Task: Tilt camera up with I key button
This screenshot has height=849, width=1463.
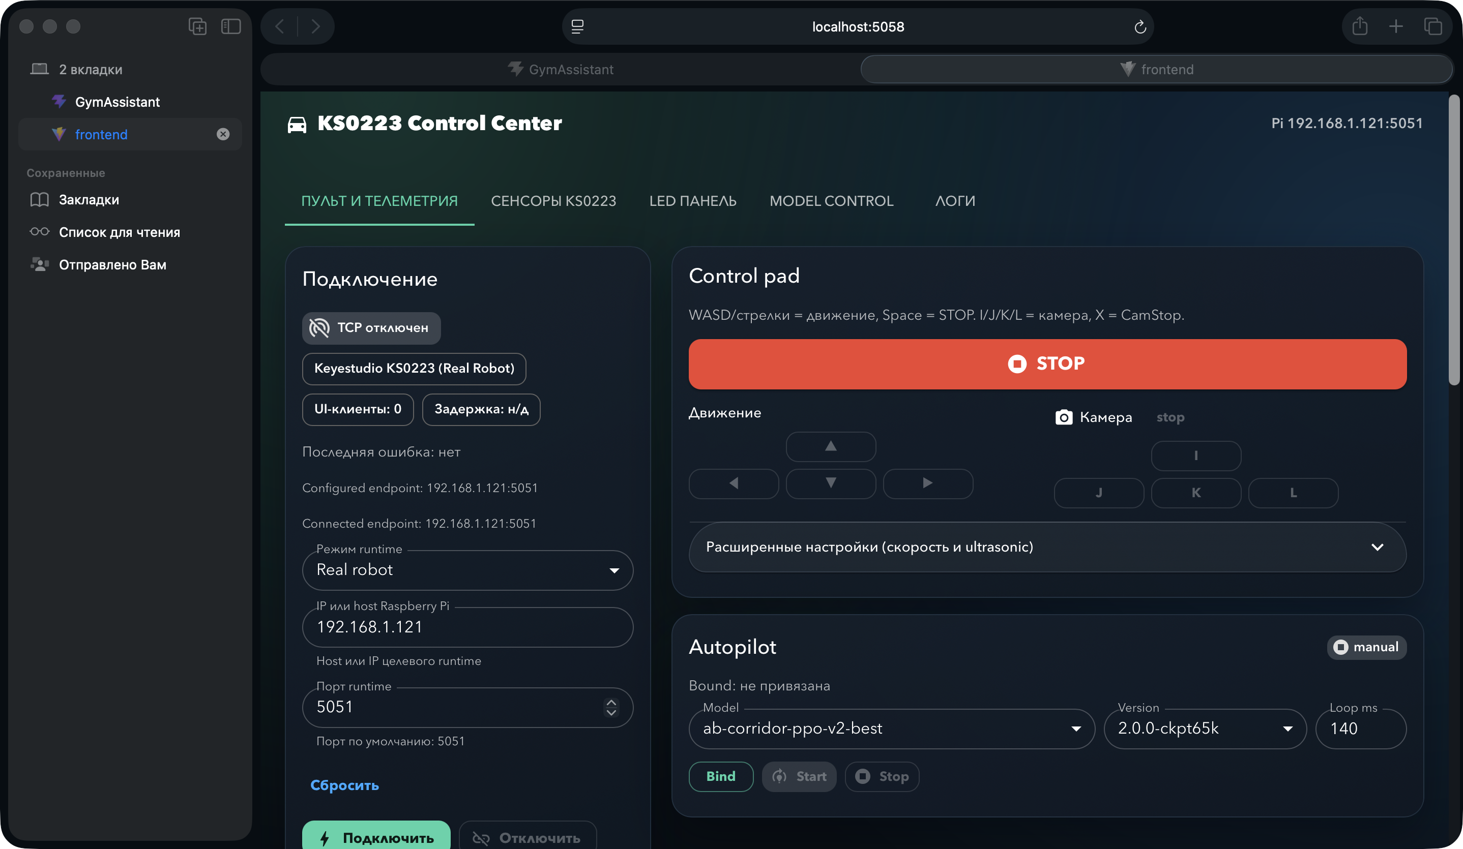Action: (1196, 456)
